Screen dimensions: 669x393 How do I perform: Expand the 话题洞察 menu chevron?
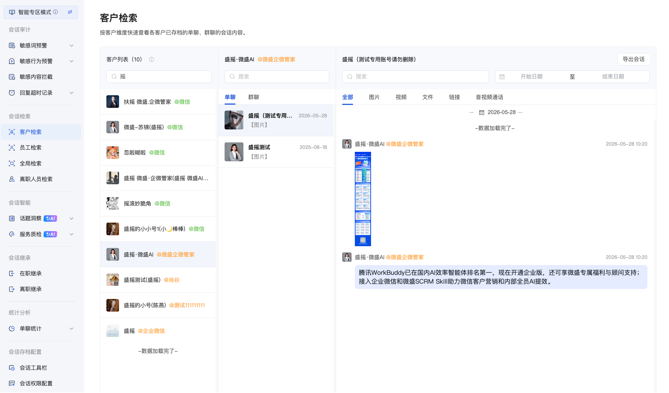(x=71, y=218)
